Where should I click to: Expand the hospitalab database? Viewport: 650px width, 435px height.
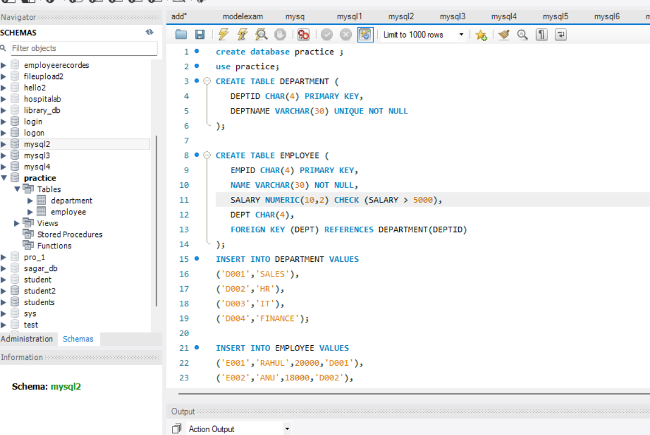[x=5, y=99]
